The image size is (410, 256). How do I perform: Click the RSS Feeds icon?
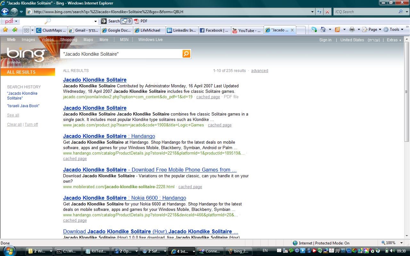pyautogui.click(x=337, y=29)
